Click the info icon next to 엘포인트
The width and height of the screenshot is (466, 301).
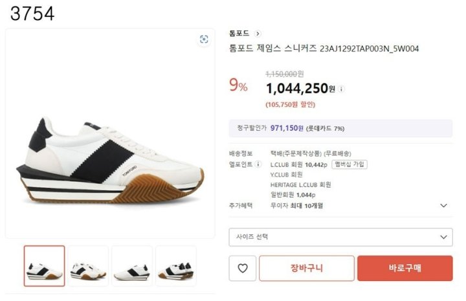click(259, 164)
